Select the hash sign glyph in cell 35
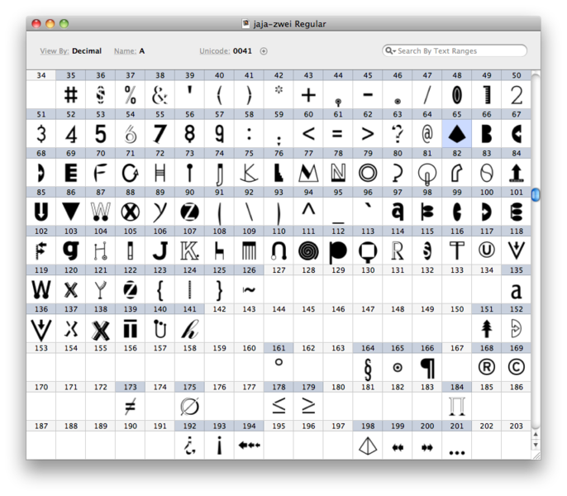The height and width of the screenshot is (496, 567). pos(71,94)
